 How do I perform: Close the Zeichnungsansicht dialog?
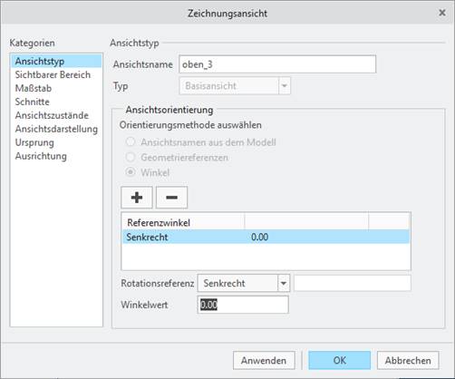[x=442, y=13]
